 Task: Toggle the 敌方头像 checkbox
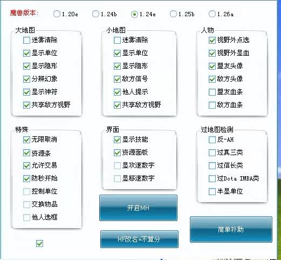(x=212, y=79)
